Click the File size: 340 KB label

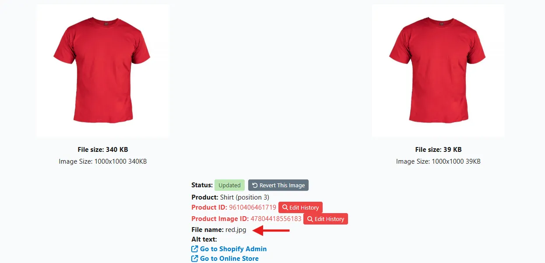(x=103, y=150)
